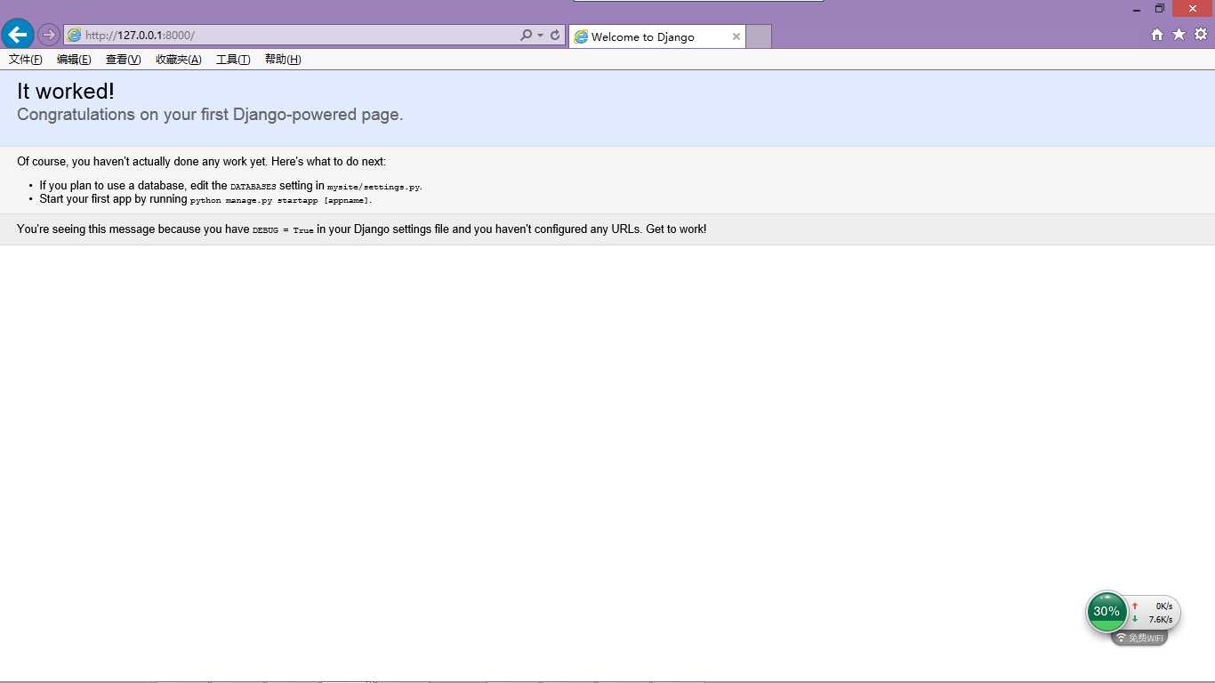Open the tools gear icon
This screenshot has height=683, width=1215.
pyautogui.click(x=1201, y=34)
